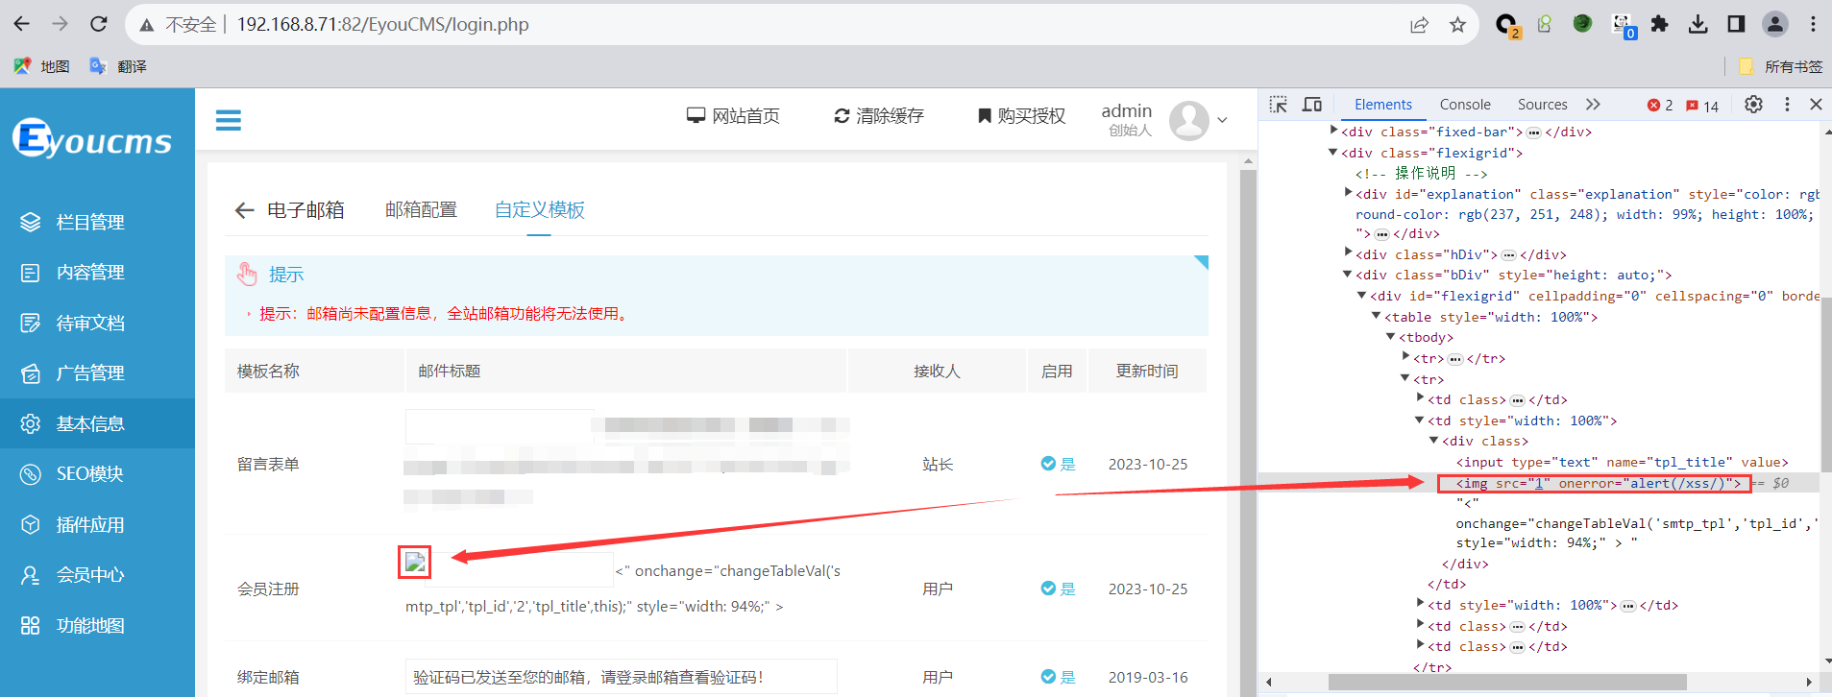Image resolution: width=1832 pixels, height=697 pixels.
Task: Toggle browser side panel icon
Action: tap(1736, 24)
